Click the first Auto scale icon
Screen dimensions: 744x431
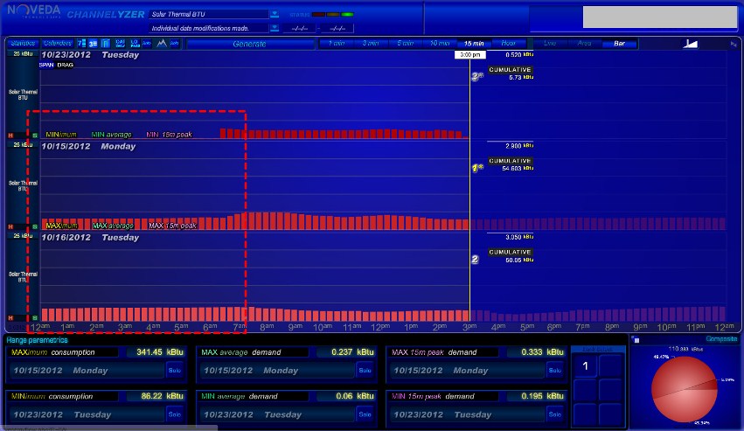pyautogui.click(x=147, y=43)
